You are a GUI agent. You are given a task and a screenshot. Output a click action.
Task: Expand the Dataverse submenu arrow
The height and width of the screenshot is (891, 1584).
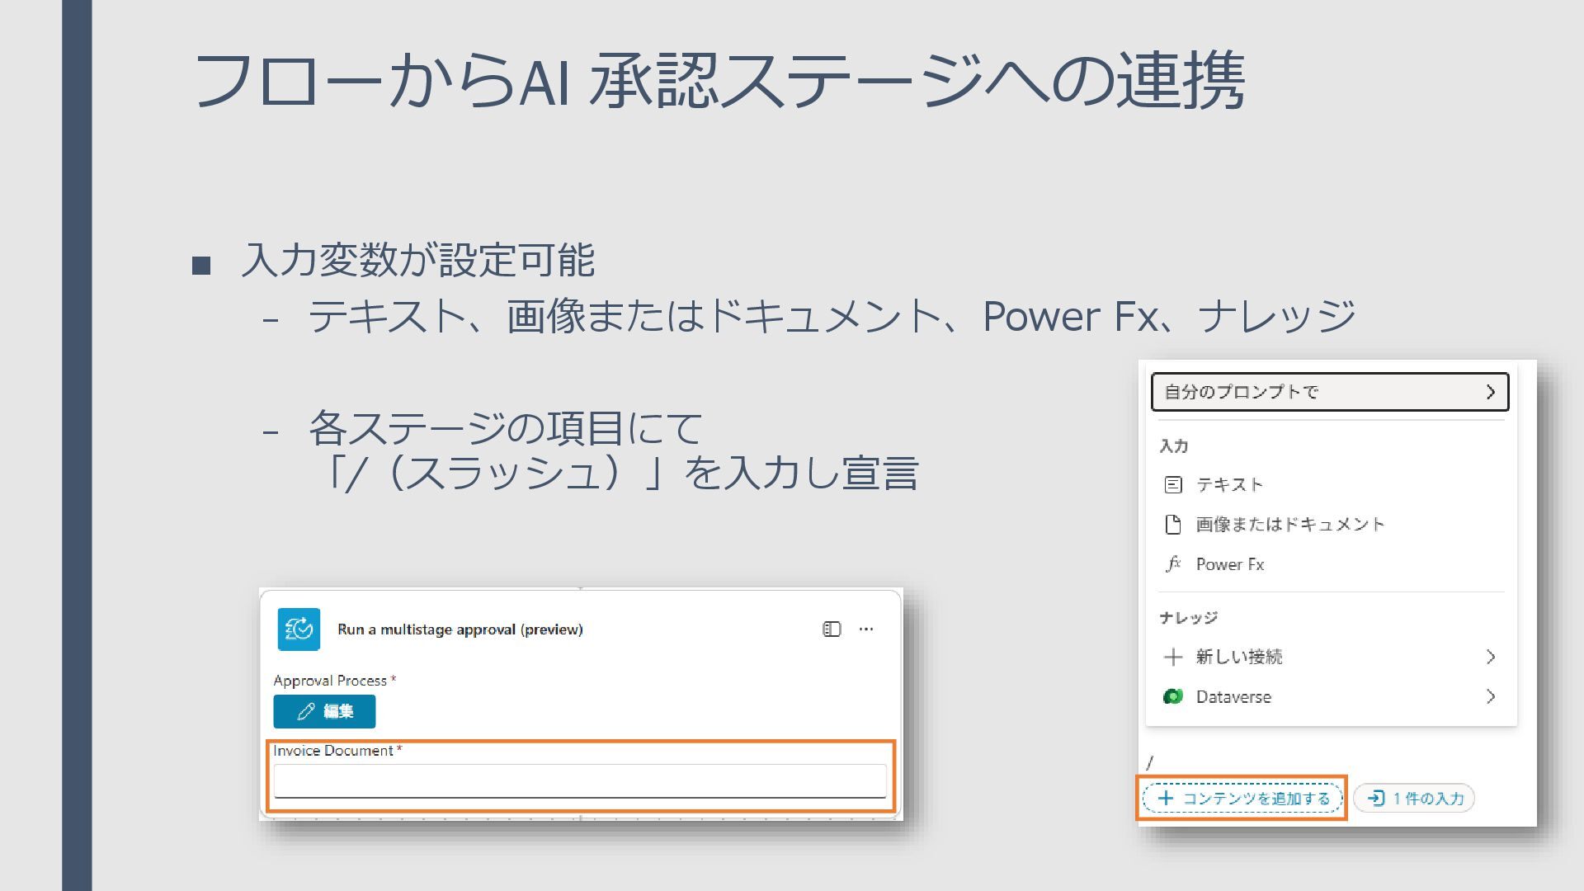(x=1490, y=697)
